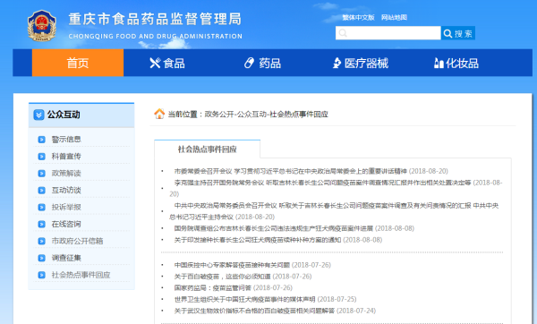537x324 pixels.
Task: Open article 世界卫生组织关于中国狂犬病疫苗事件
Action: (x=244, y=299)
